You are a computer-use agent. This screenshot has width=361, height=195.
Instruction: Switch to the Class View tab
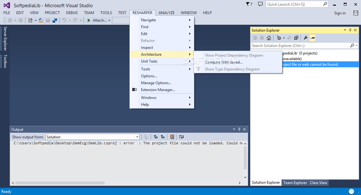pyautogui.click(x=318, y=183)
